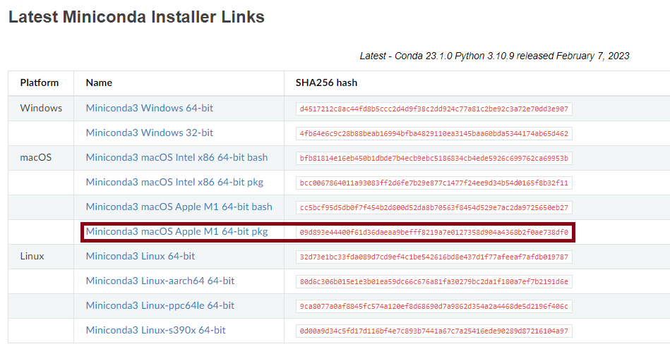Download Miniconda3 macOS Intel x86 64-bit pkg
Screen dimensions: 670x349
(174, 182)
